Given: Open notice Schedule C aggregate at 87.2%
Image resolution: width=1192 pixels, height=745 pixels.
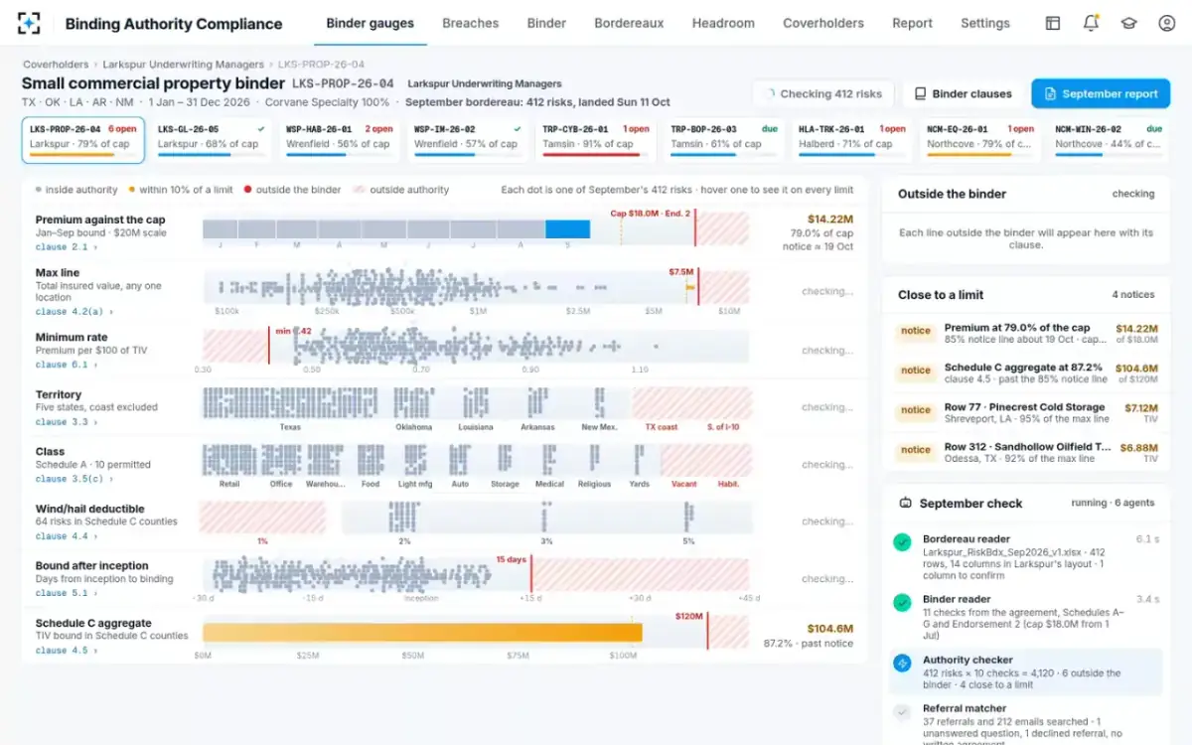Looking at the screenshot, I should [1025, 373].
